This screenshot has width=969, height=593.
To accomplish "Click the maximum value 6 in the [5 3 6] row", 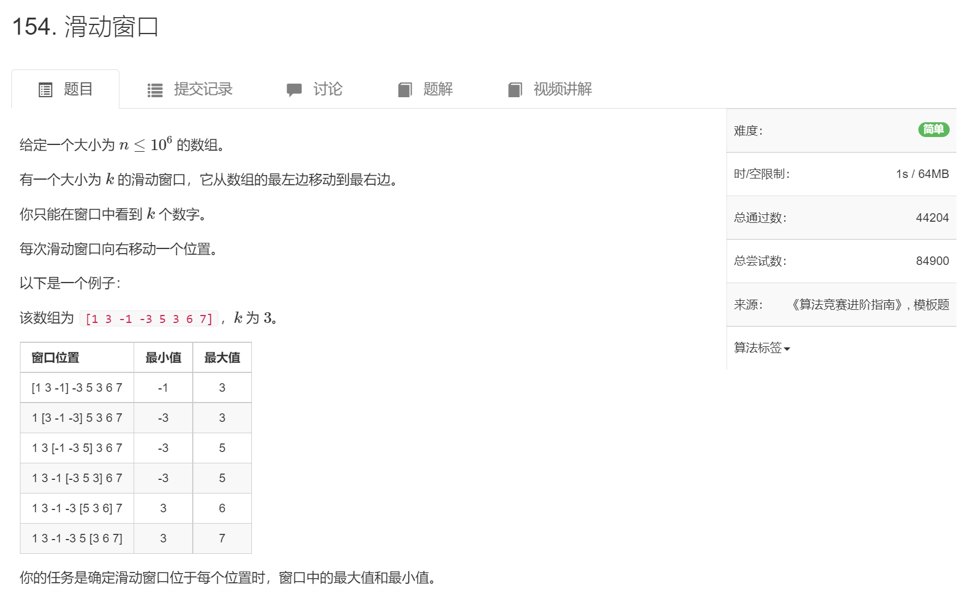I will 222,508.
